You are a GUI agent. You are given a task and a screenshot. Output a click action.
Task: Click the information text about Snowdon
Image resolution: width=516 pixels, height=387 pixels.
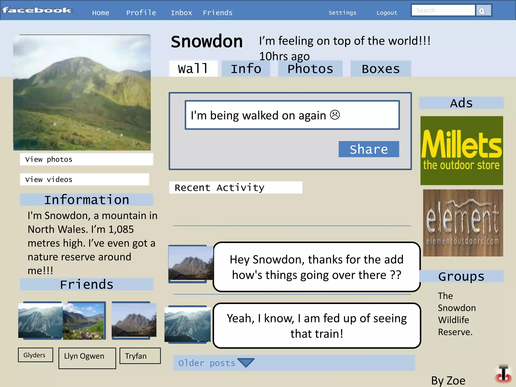[x=92, y=243]
